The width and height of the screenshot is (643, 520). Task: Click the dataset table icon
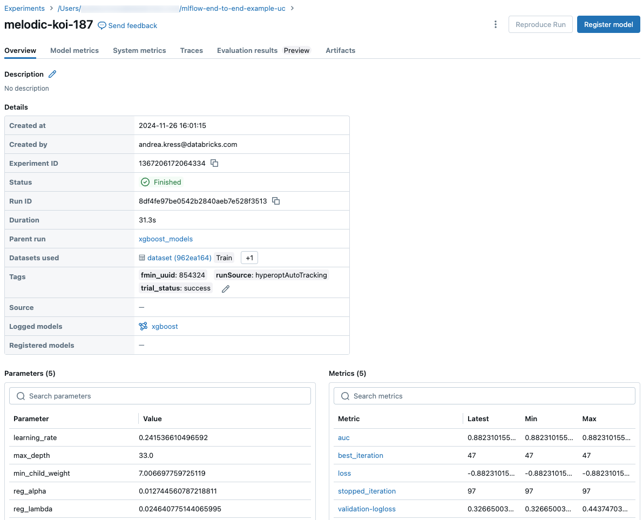(x=142, y=258)
